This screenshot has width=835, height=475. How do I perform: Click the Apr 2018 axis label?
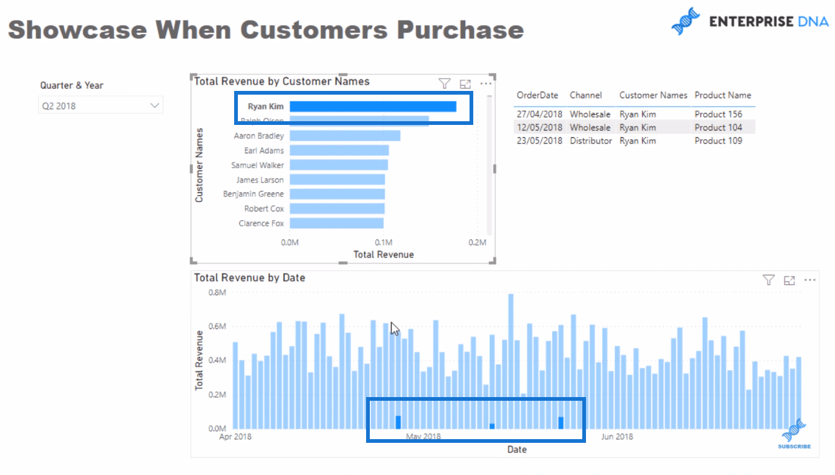click(x=236, y=437)
